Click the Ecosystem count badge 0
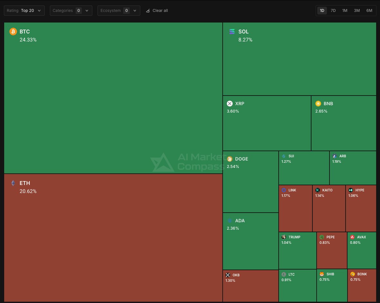Viewport: 380px width, 303px height. [x=126, y=11]
